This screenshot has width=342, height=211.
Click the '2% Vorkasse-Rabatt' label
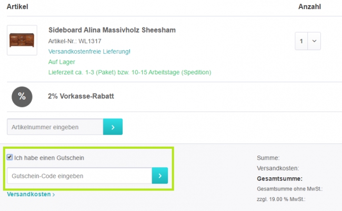[81, 96]
